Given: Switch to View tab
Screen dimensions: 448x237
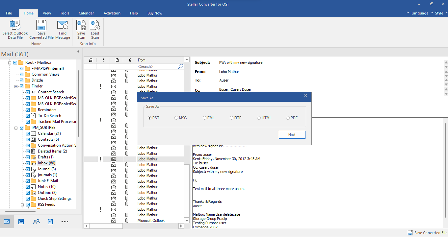Looking at the screenshot, I should click(47, 13).
